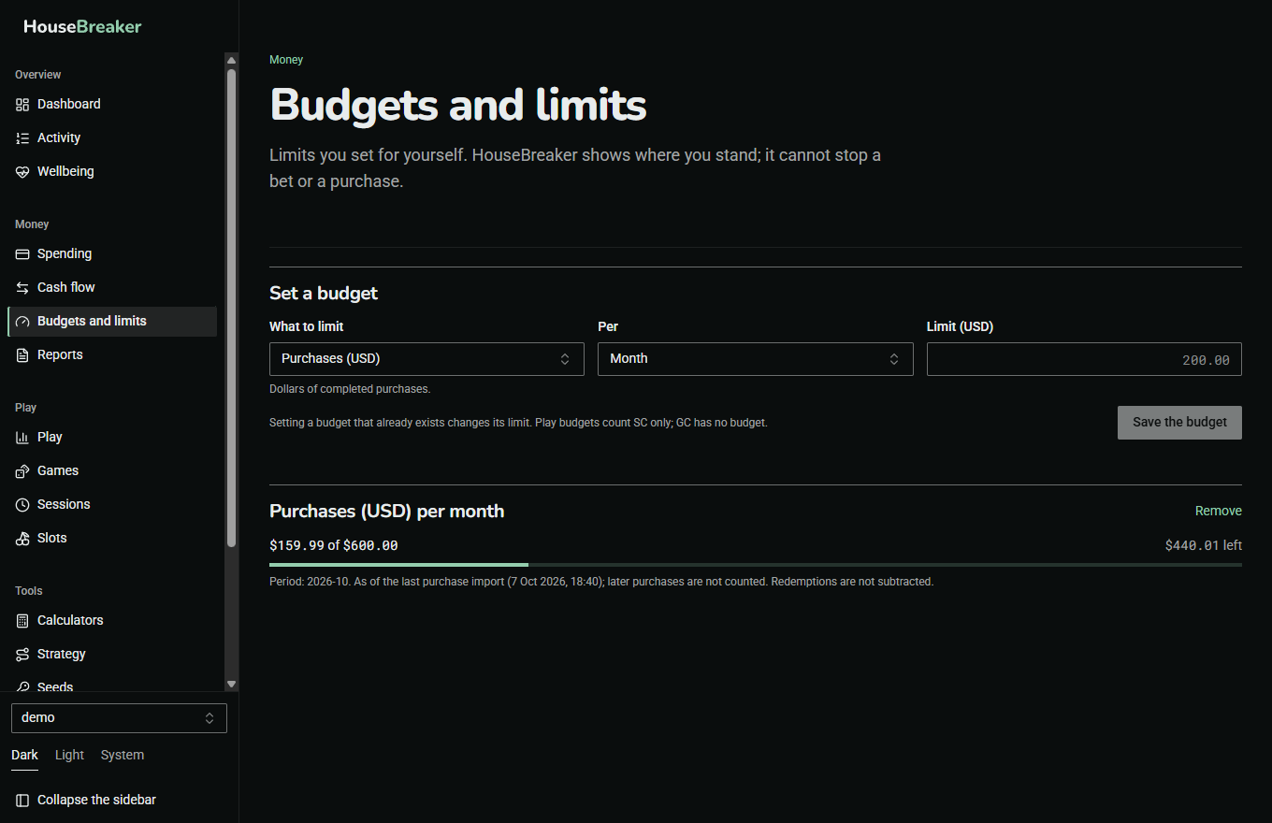Image resolution: width=1272 pixels, height=823 pixels.
Task: Open Spending via its card icon
Action: (22, 253)
